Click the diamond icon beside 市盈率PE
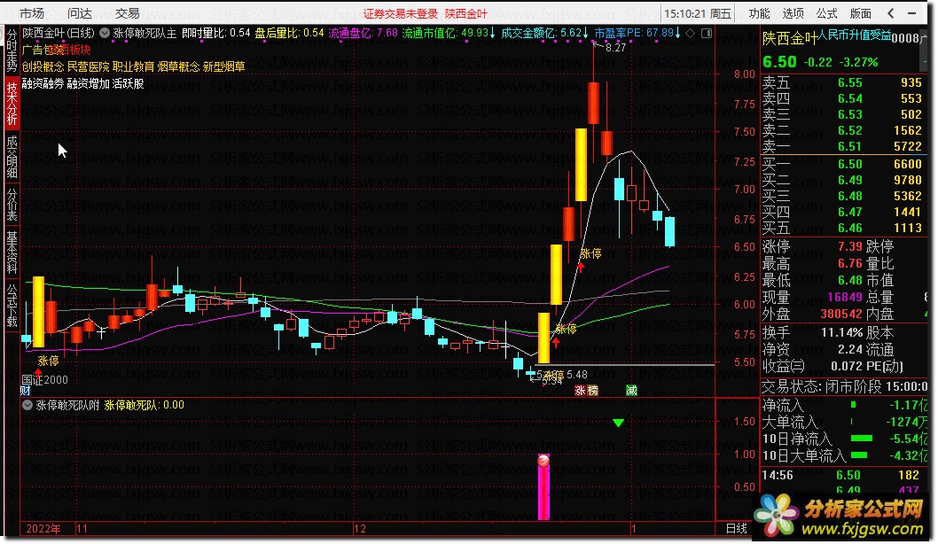Screen dimensions: 938x544 pyautogui.click(x=690, y=34)
